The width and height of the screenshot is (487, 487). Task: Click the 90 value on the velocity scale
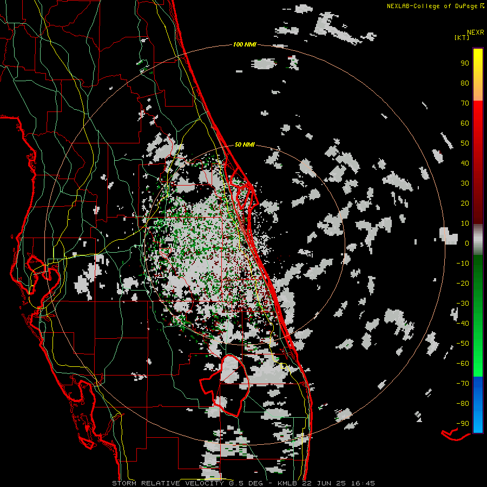click(x=465, y=63)
